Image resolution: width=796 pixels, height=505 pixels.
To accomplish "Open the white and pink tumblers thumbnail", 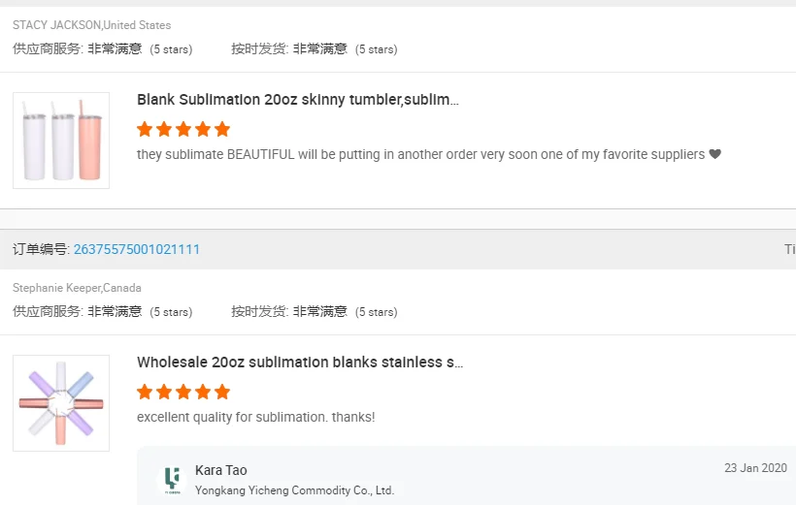I will 61,141.
